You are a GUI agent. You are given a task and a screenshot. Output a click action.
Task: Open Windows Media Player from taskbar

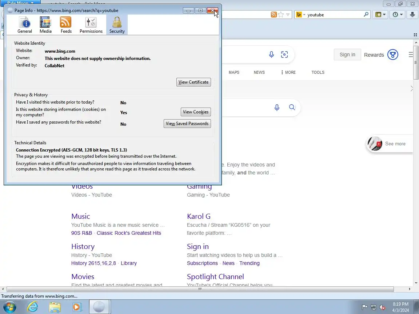click(x=77, y=307)
